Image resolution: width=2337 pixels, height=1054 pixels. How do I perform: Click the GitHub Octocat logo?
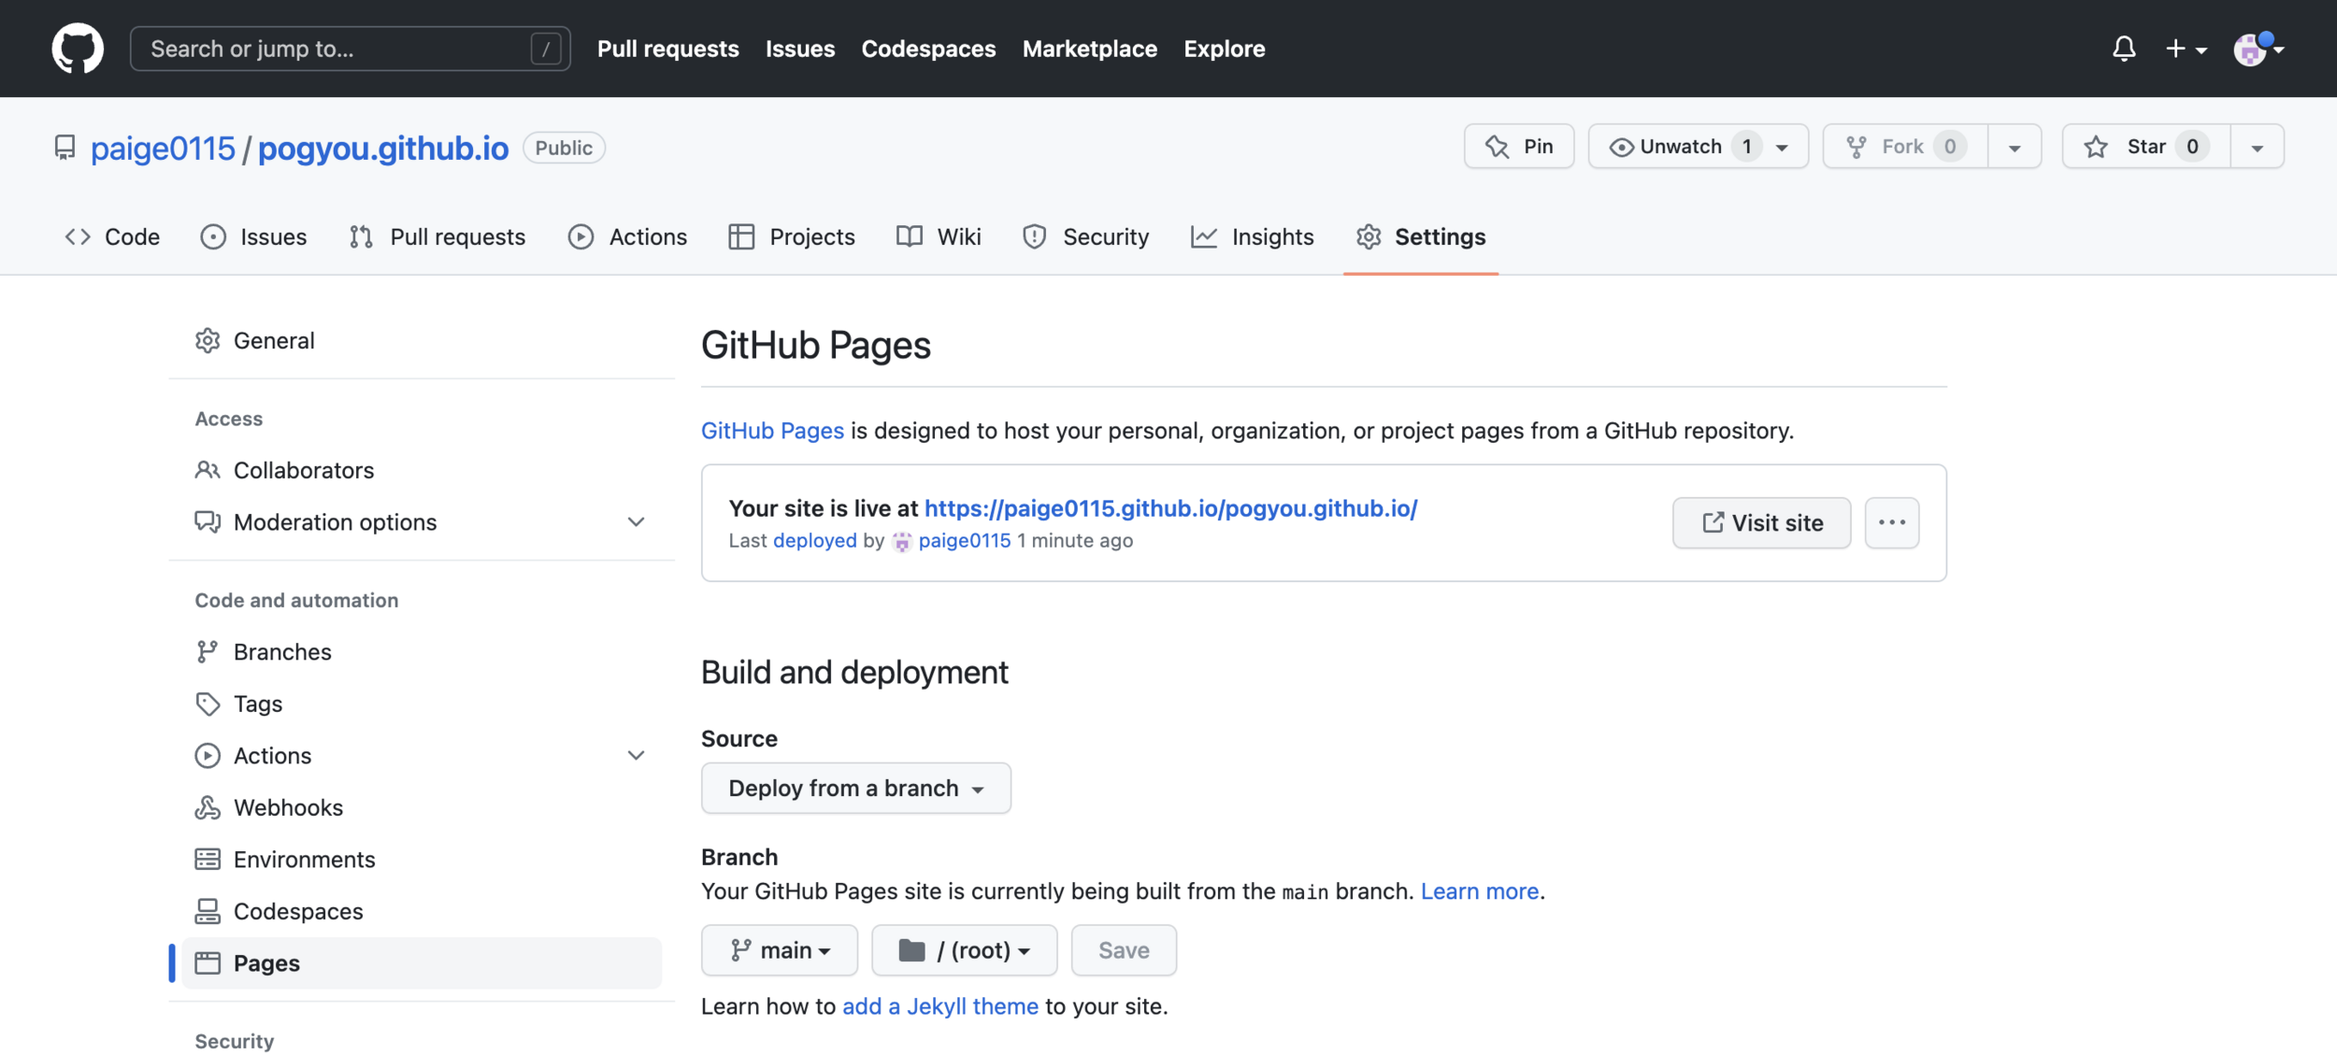tap(78, 49)
